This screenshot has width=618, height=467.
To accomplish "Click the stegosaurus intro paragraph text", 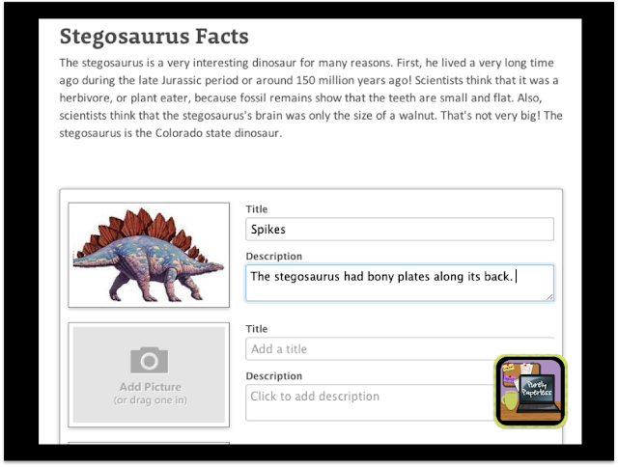I will 311,97.
